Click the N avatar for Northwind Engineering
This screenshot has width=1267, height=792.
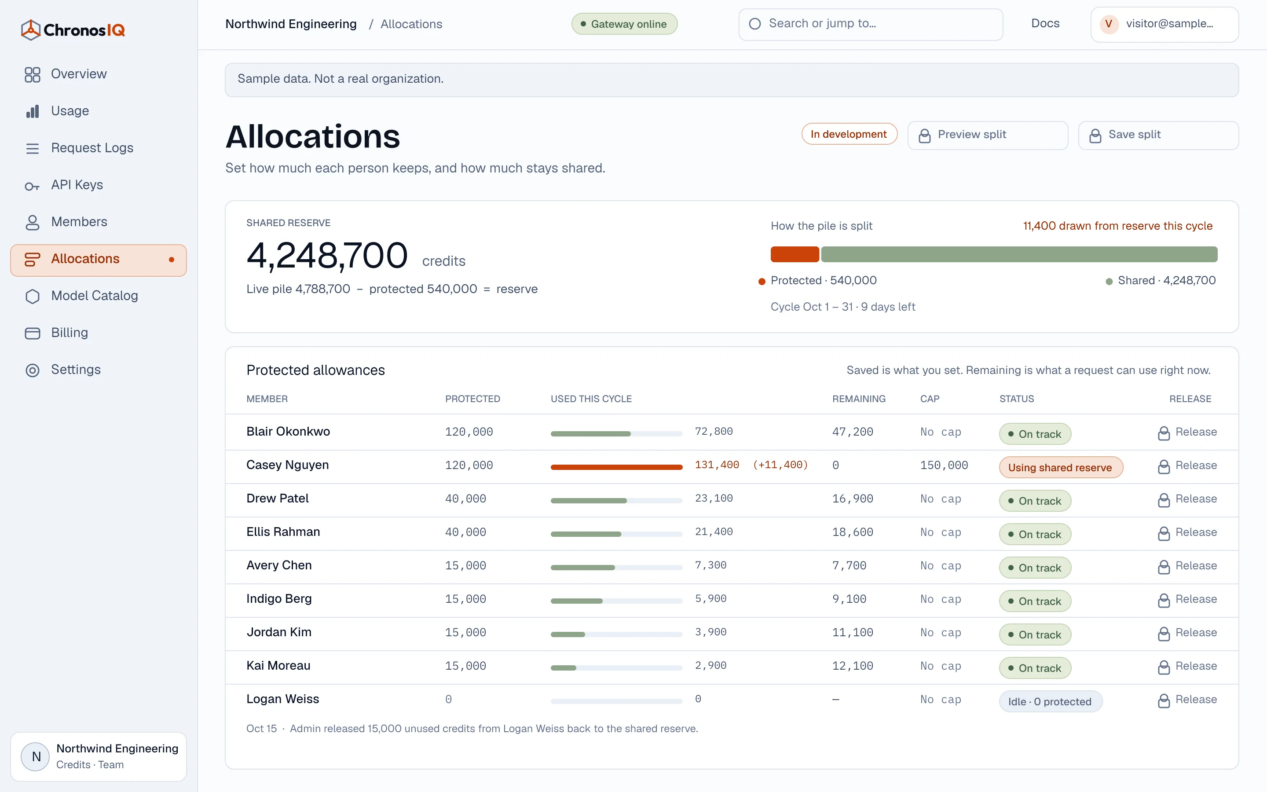(36, 756)
